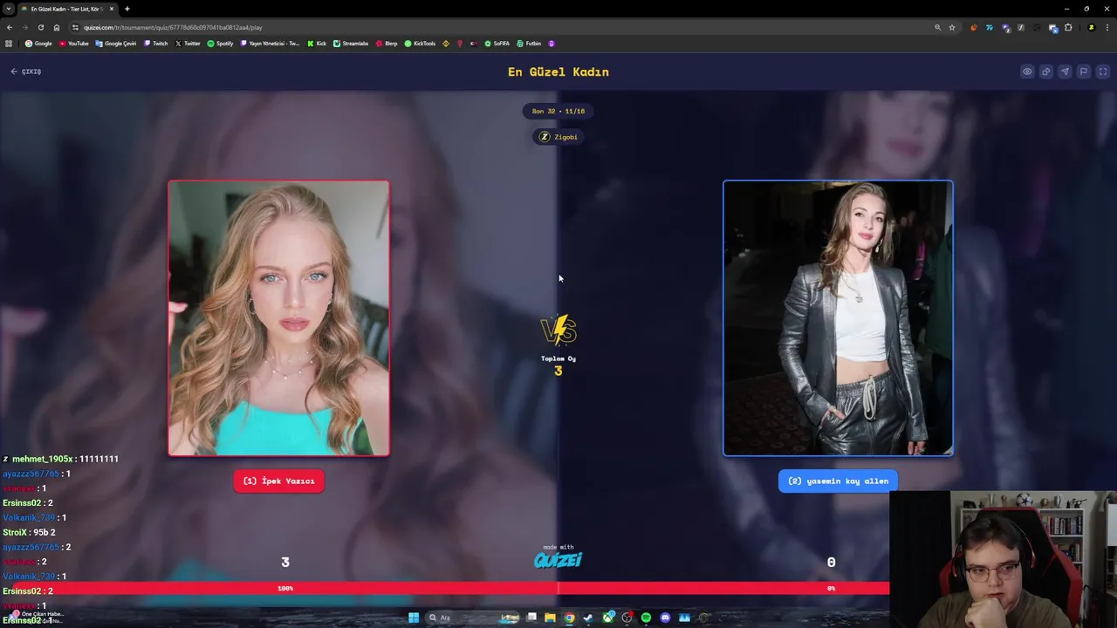Vote for (1) İpek Yazıcı button
The height and width of the screenshot is (628, 1117).
pyautogui.click(x=278, y=481)
